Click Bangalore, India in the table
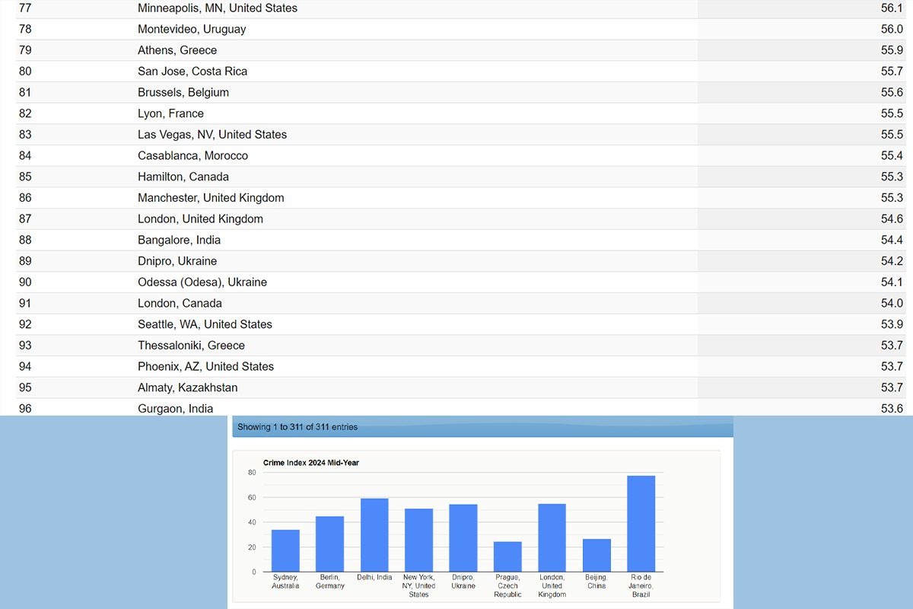 pos(179,240)
